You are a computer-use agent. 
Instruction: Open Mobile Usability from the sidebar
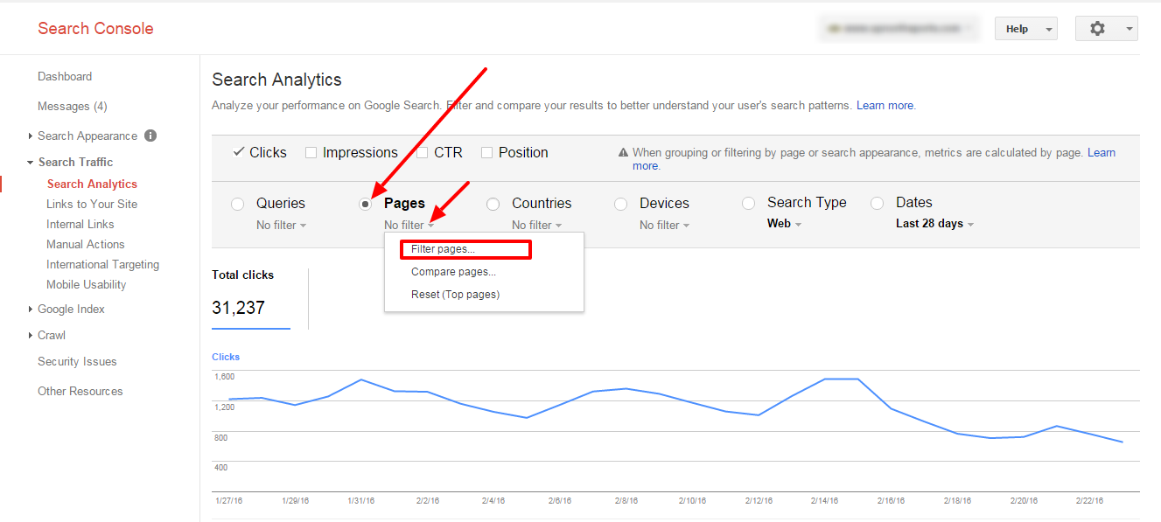86,284
